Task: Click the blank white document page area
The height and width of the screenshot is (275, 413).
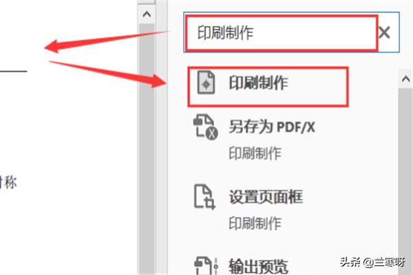Action: click(68, 126)
